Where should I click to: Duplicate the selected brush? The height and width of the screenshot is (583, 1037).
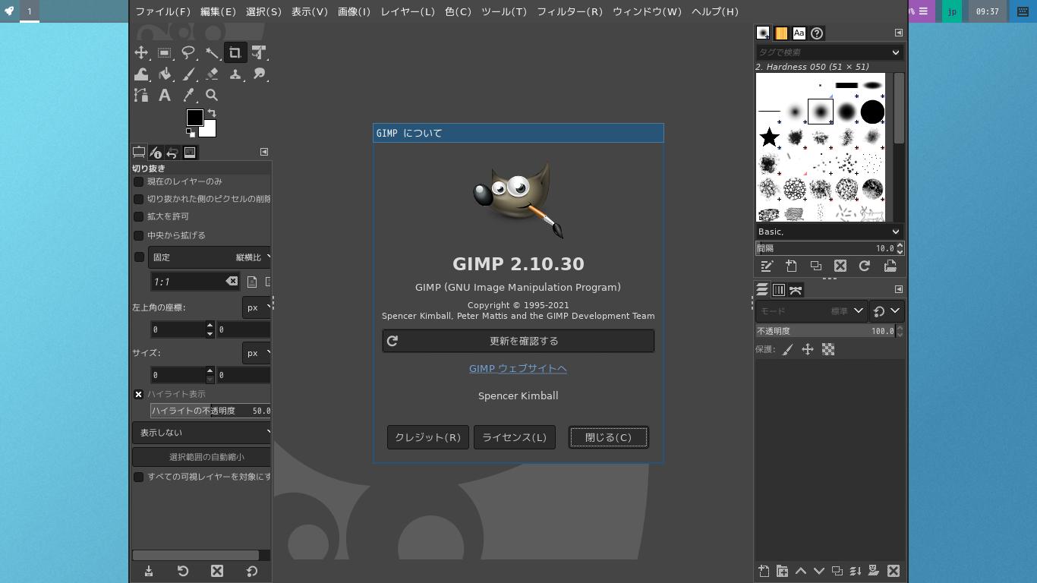click(815, 266)
